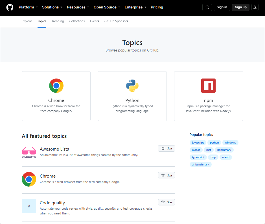Switch to the Trending tab
The height and width of the screenshot is (224, 265).
[x=58, y=21]
